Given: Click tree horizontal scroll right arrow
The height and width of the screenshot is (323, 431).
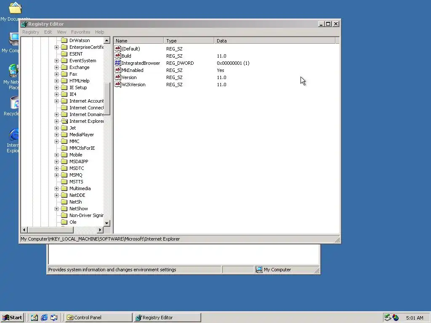Looking at the screenshot, I should point(100,230).
